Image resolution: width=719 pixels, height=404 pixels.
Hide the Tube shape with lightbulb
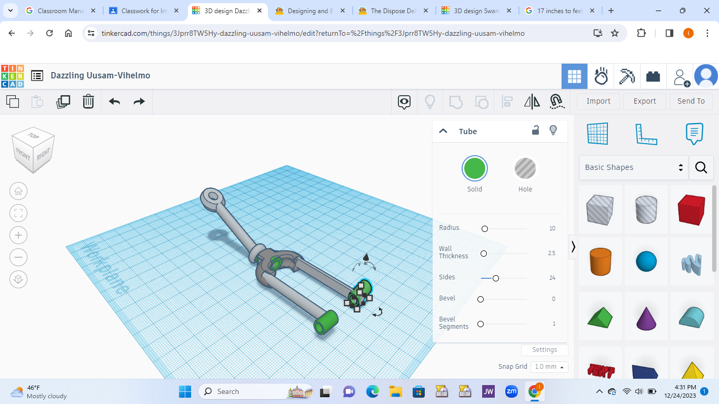click(553, 130)
